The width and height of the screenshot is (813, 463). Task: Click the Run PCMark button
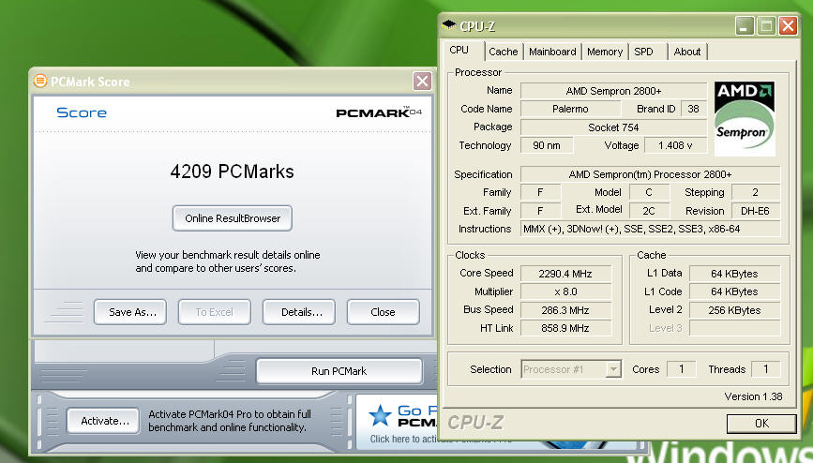339,371
